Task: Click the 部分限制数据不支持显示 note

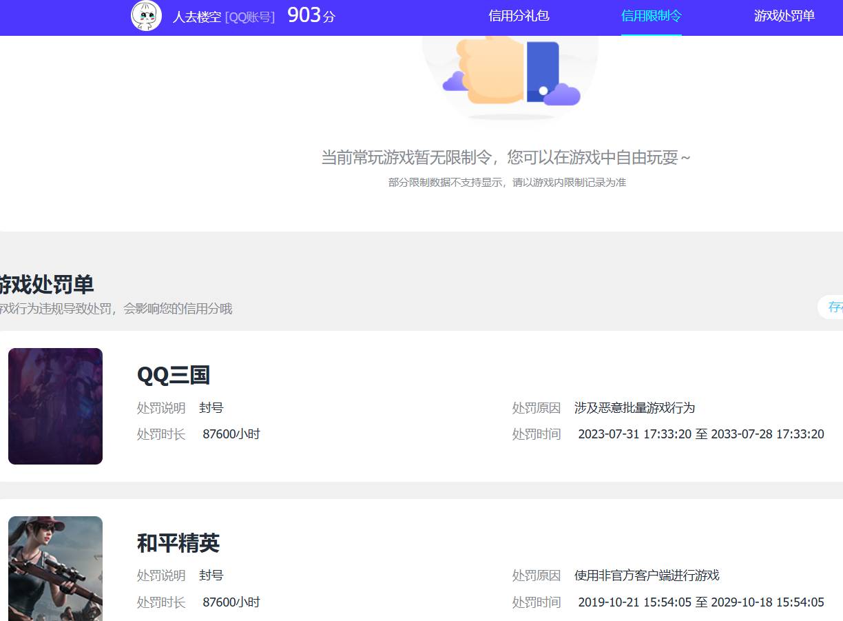Action: point(507,183)
